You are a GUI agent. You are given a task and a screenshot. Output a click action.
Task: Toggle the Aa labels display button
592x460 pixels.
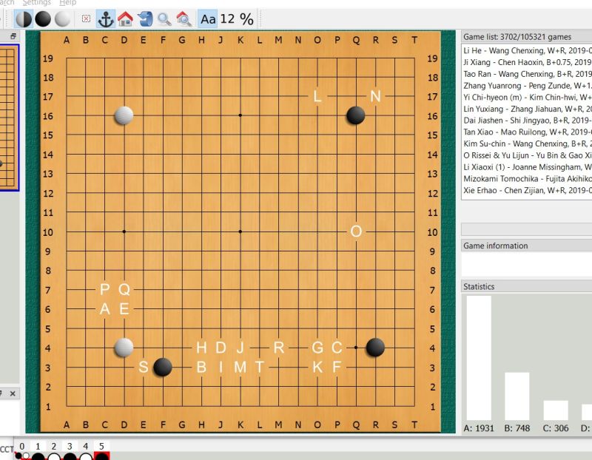point(208,19)
